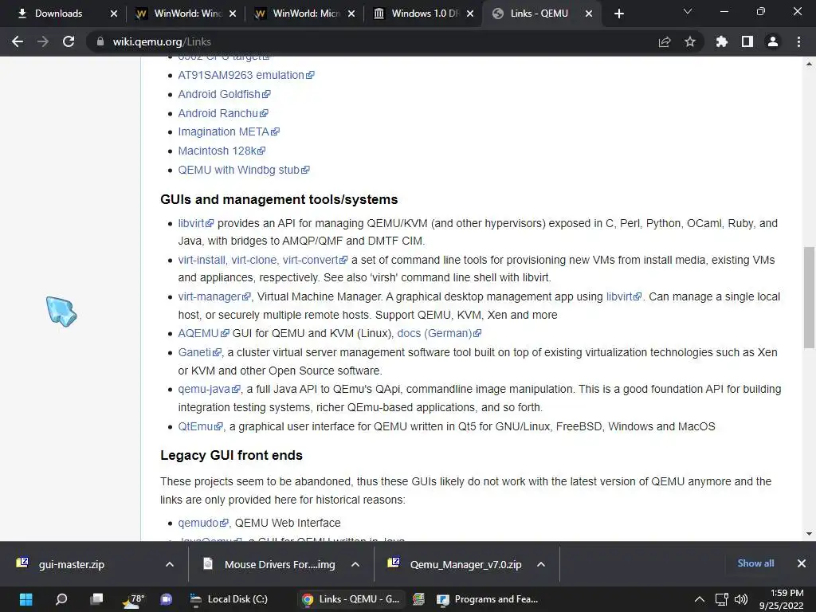Open the AT91SAM9263 emulation link

245,75
